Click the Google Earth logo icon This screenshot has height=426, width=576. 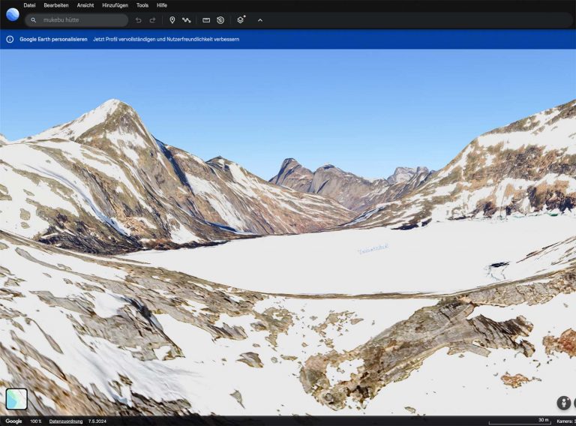12,14
